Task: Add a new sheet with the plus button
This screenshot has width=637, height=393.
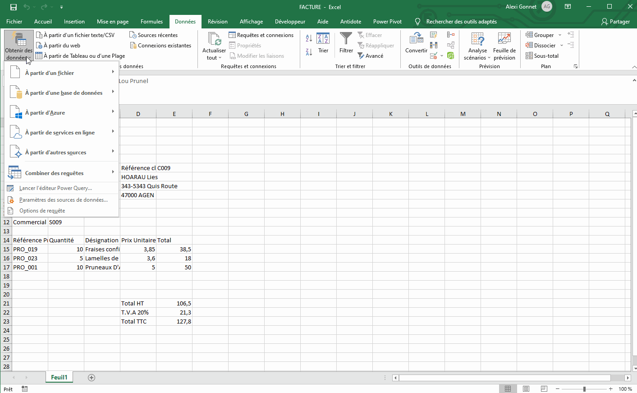Action: (92, 378)
